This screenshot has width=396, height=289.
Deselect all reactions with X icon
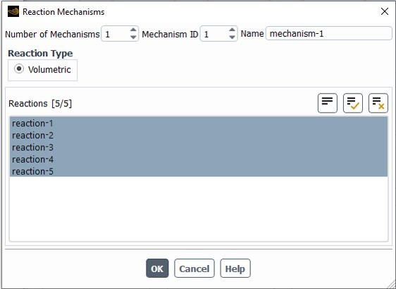(x=378, y=103)
